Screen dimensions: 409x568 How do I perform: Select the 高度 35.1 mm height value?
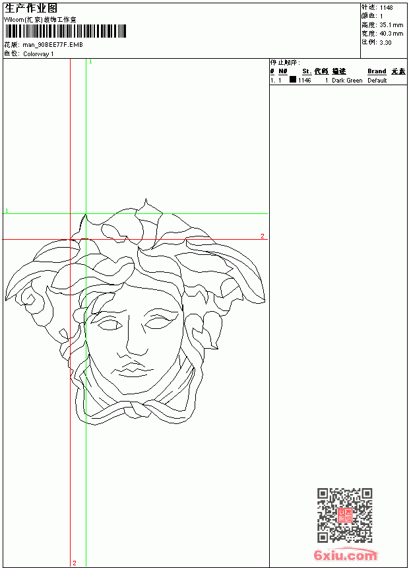391,25
